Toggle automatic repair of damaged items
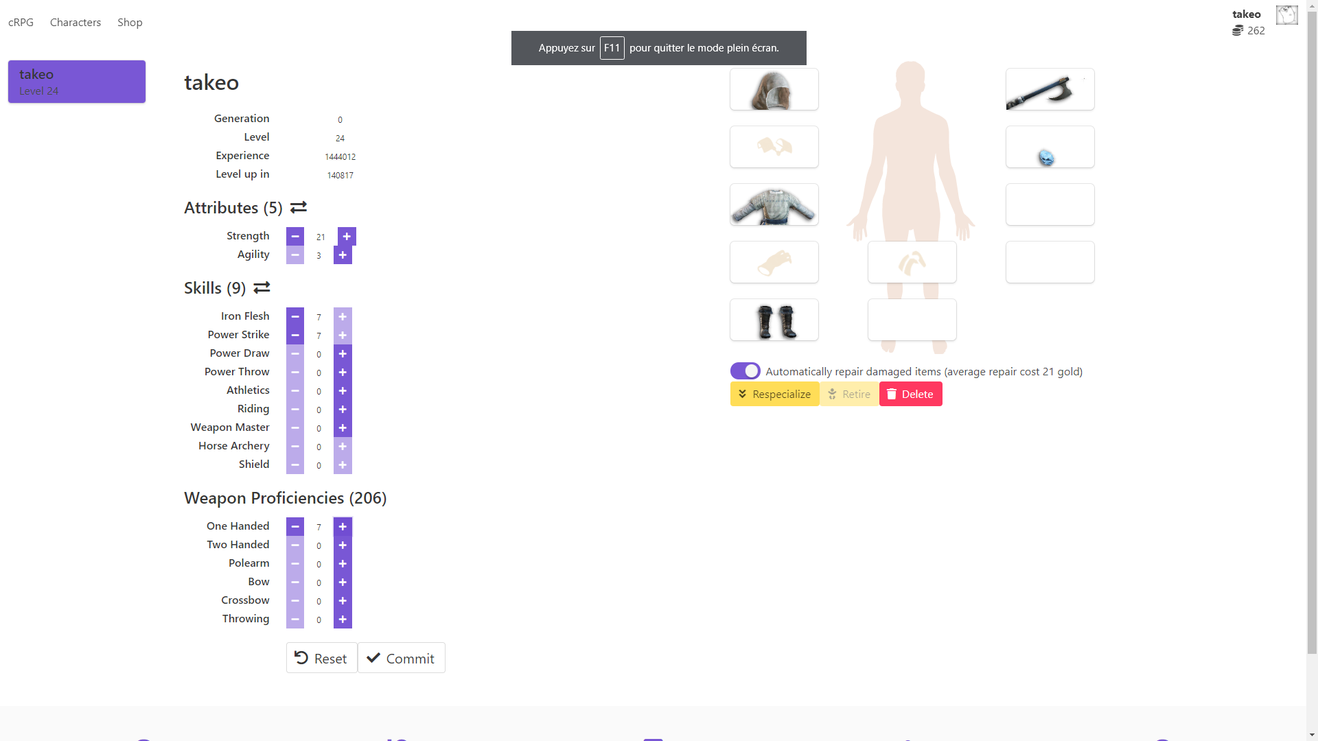 [x=745, y=371]
